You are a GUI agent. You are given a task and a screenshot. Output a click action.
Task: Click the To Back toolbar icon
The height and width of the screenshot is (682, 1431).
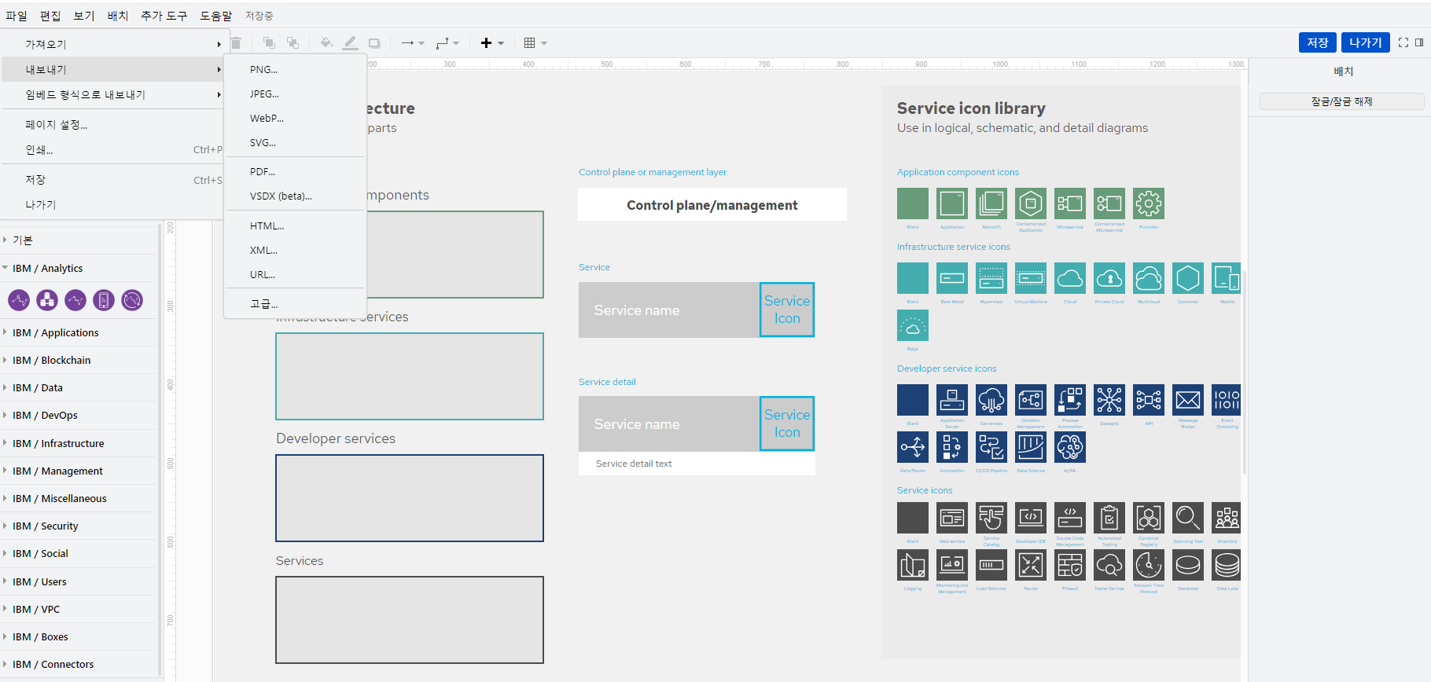pyautogui.click(x=292, y=43)
